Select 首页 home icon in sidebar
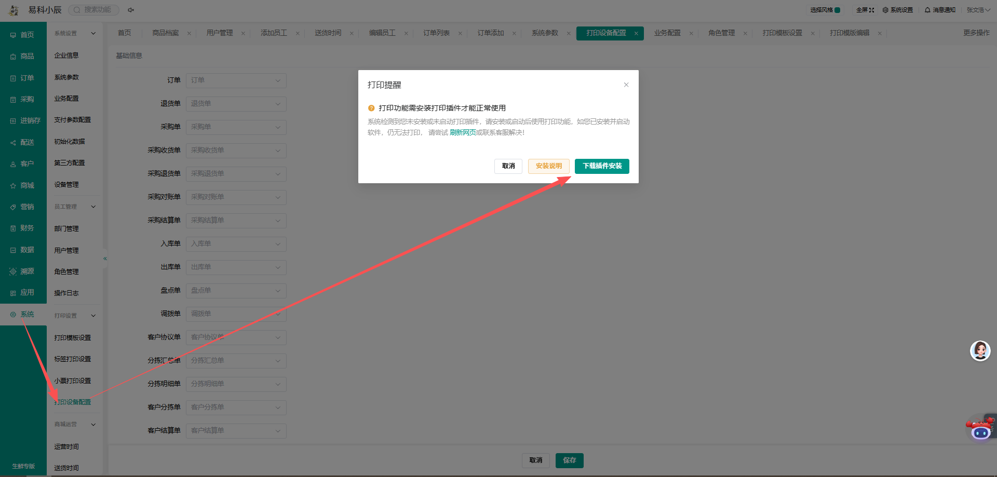Screen dimensions: 997x477 point(13,35)
